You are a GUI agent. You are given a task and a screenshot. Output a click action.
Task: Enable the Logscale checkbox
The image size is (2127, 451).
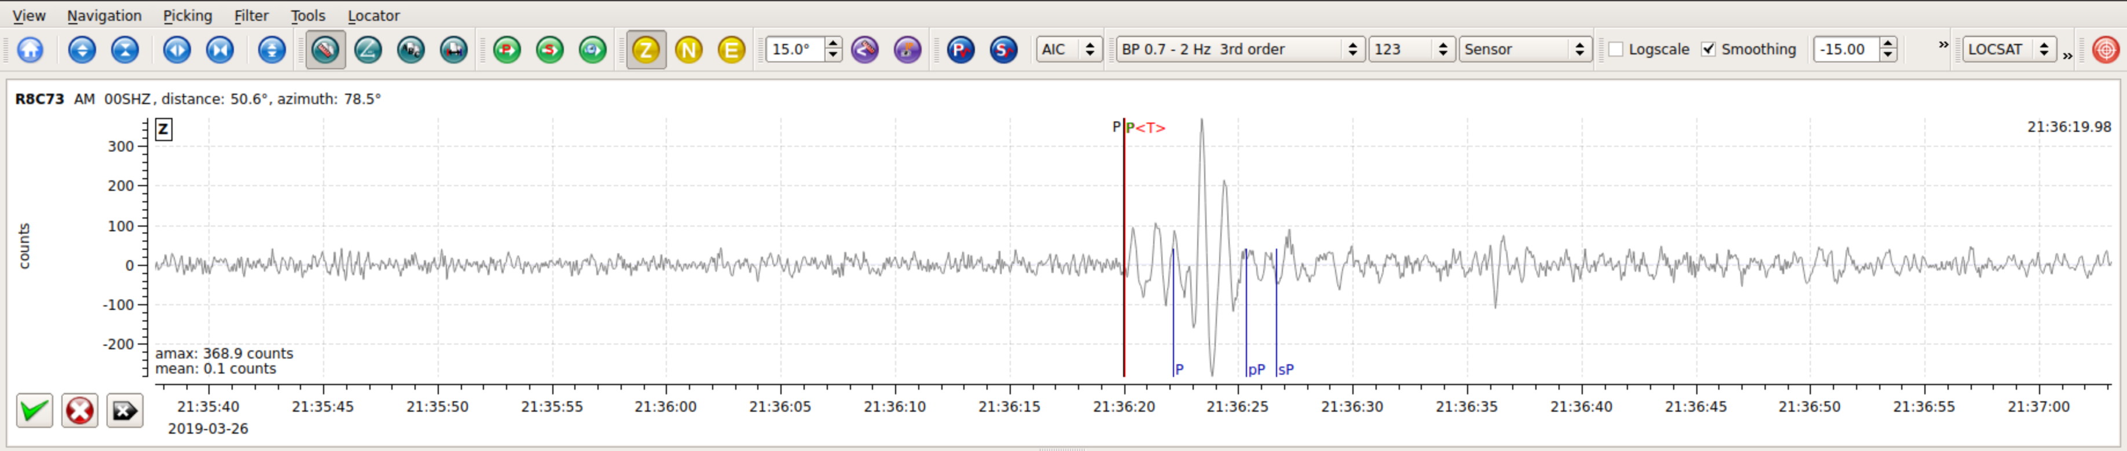[1616, 50]
